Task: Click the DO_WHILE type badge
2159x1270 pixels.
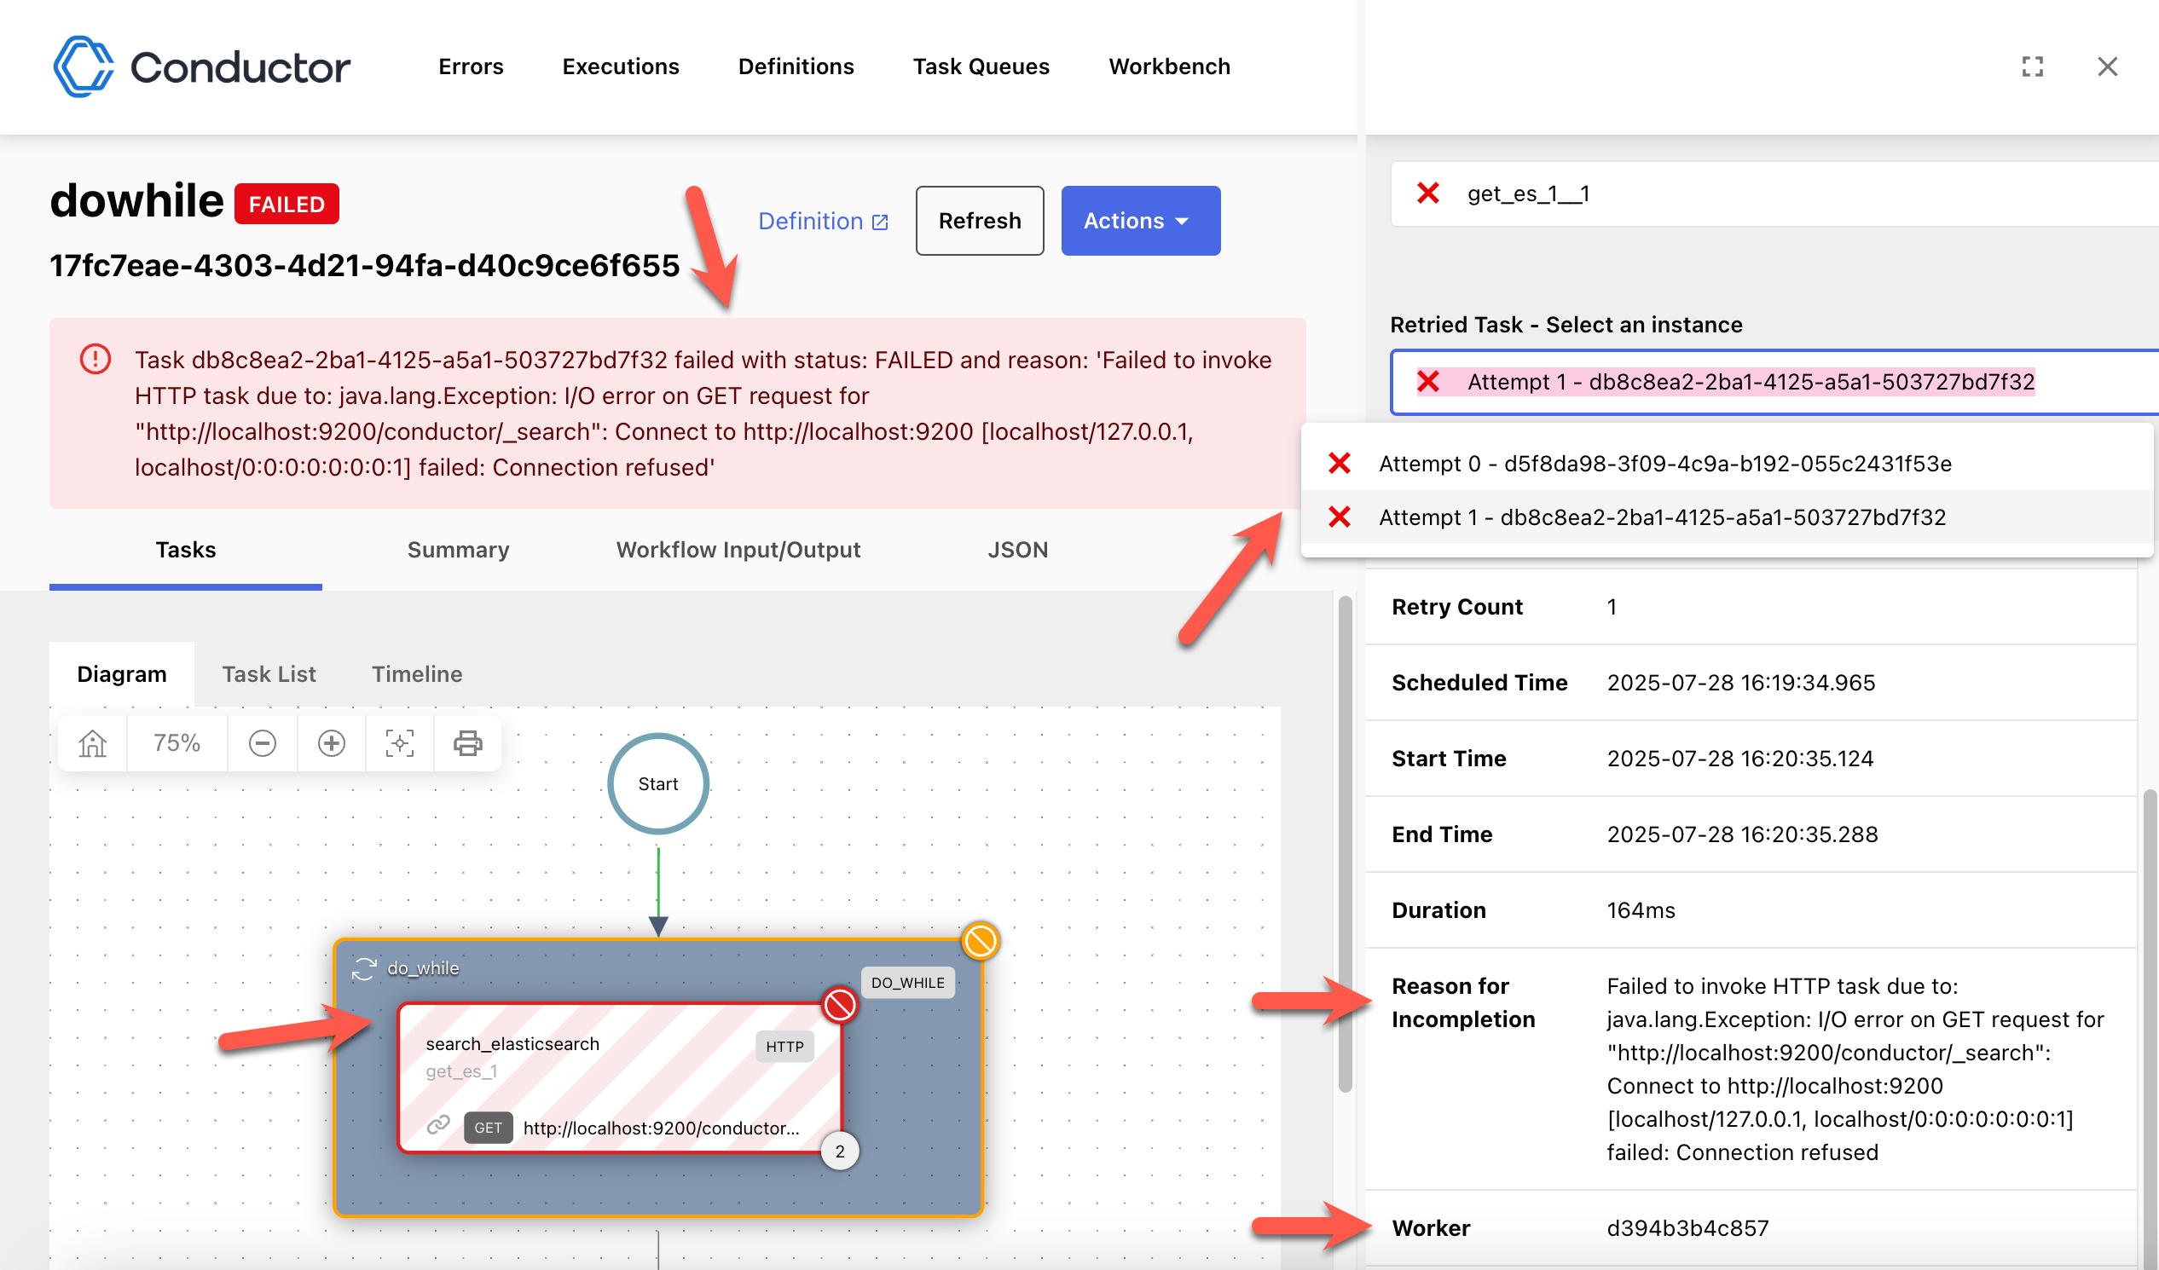Action: 907,982
